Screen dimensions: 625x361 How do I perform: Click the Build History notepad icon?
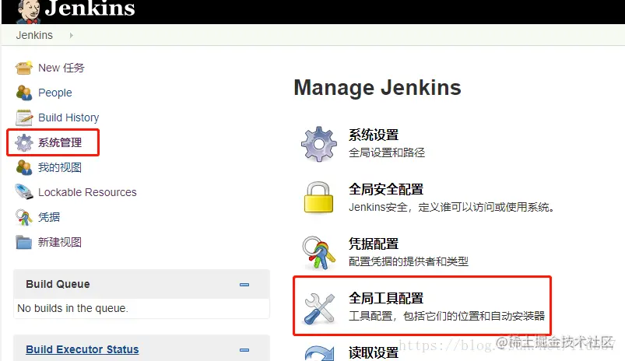[24, 117]
